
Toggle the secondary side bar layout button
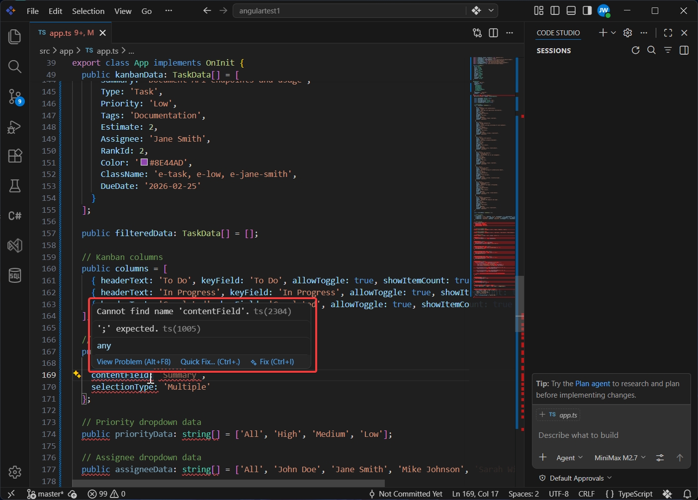click(x=587, y=10)
